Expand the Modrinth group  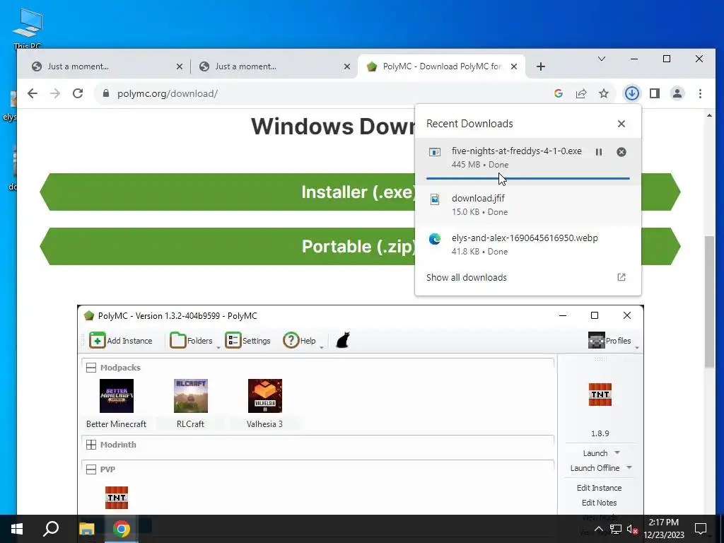pyautogui.click(x=91, y=445)
